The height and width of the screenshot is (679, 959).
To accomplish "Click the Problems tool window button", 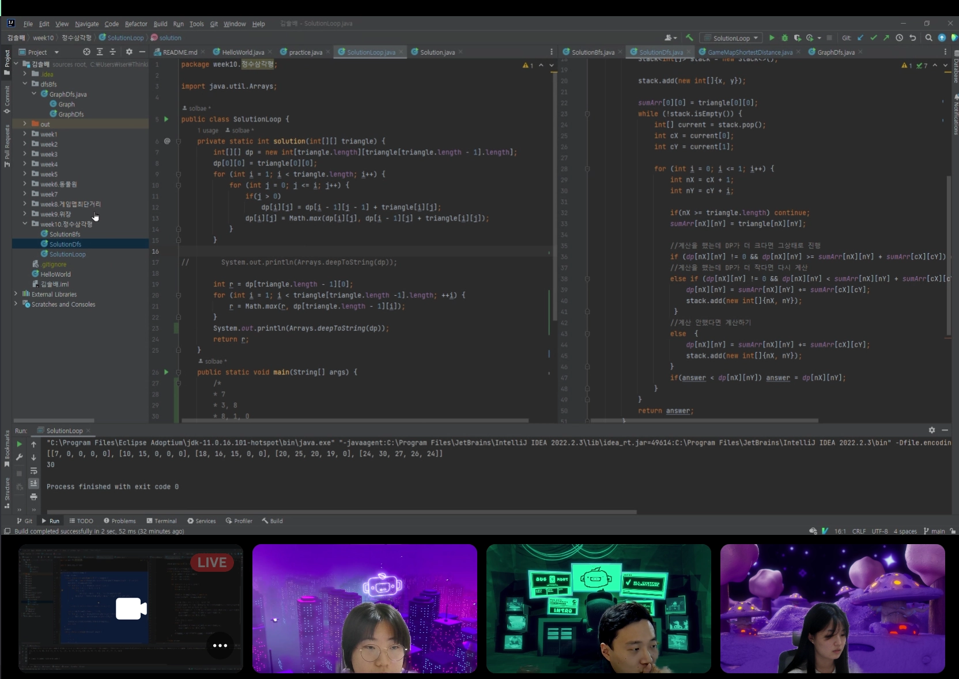I will tap(120, 521).
